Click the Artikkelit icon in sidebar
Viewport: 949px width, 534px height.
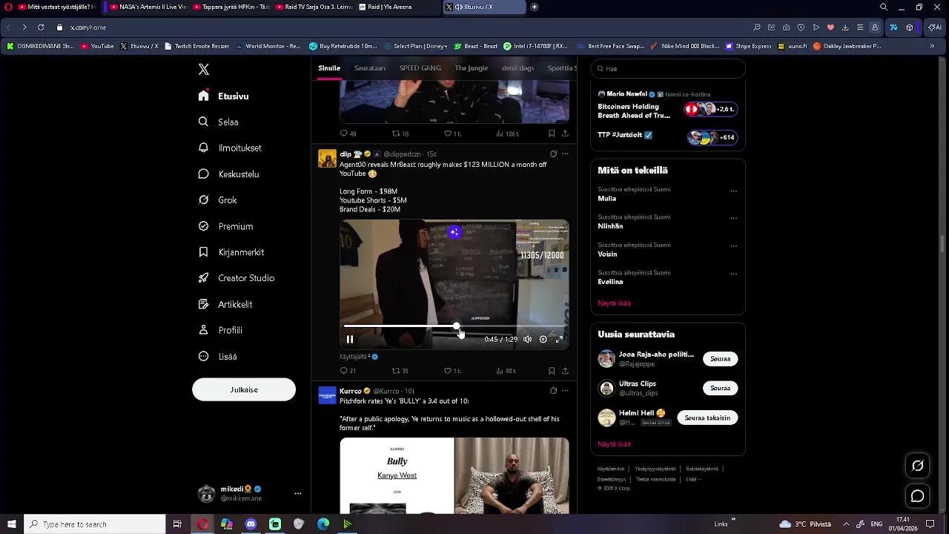tap(203, 304)
